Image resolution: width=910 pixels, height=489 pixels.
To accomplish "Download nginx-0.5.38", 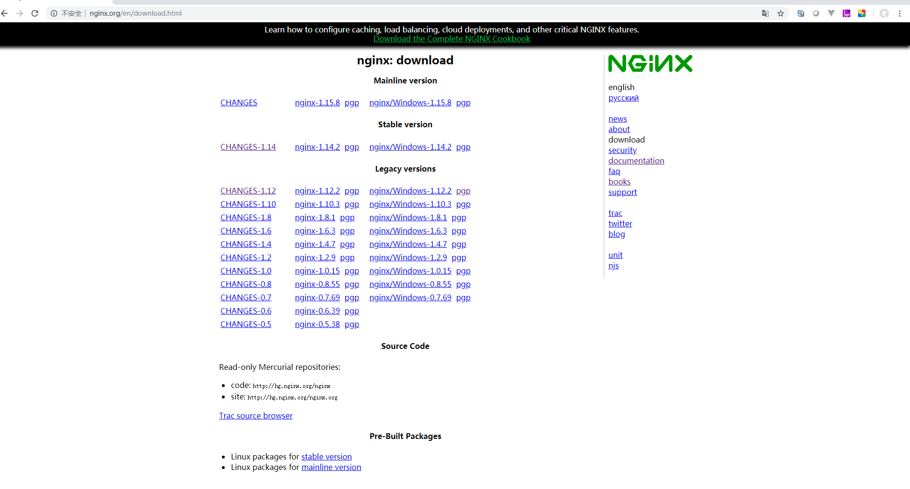I will tap(317, 324).
